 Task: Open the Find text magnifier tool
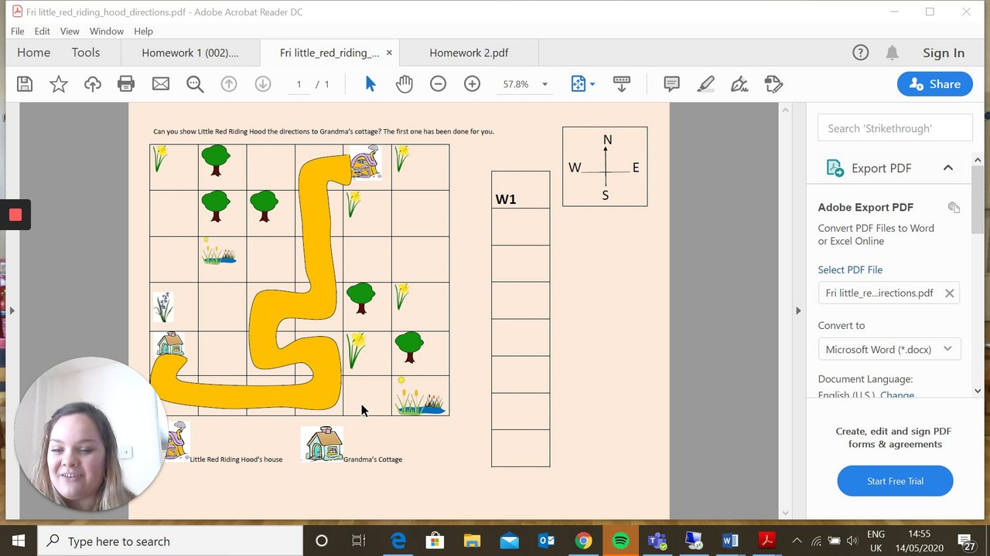(x=195, y=84)
